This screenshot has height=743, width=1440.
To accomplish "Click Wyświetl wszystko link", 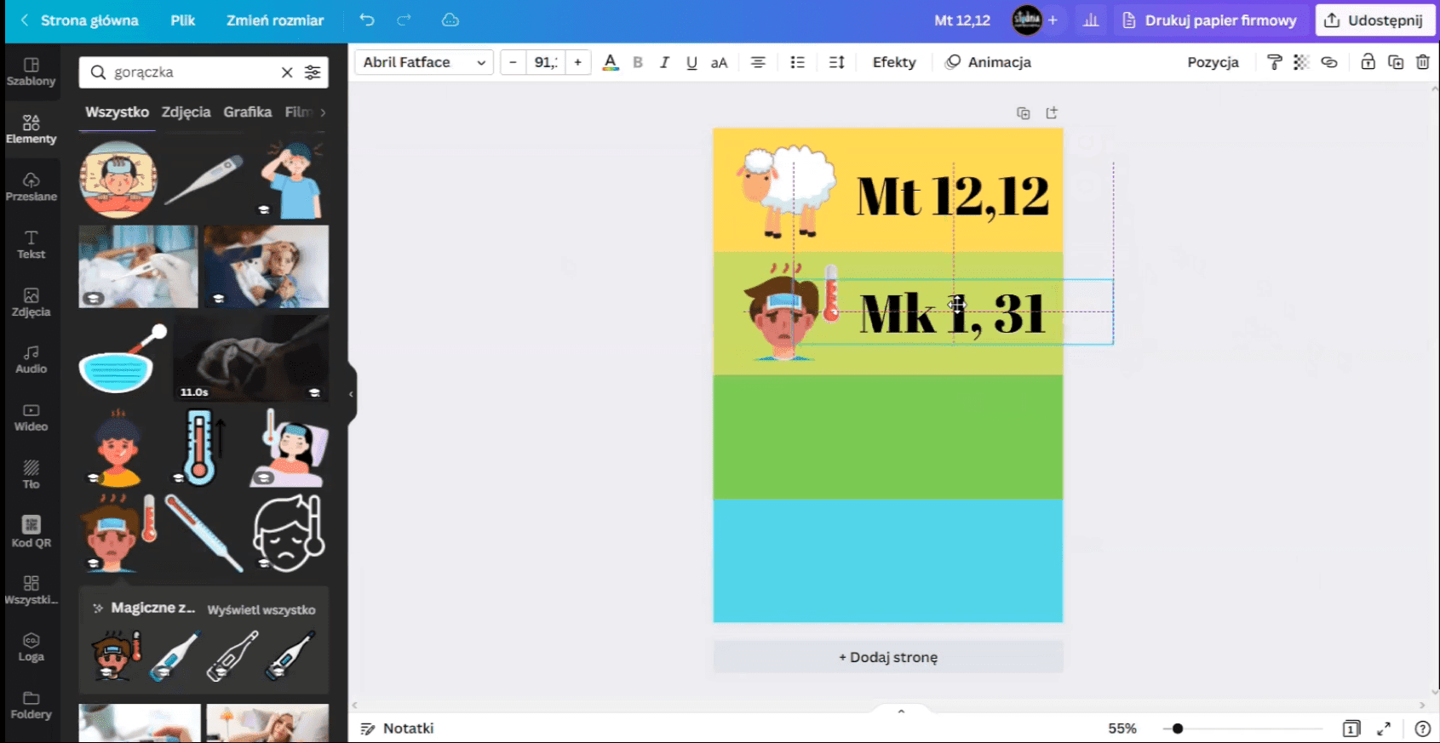I will (x=261, y=610).
